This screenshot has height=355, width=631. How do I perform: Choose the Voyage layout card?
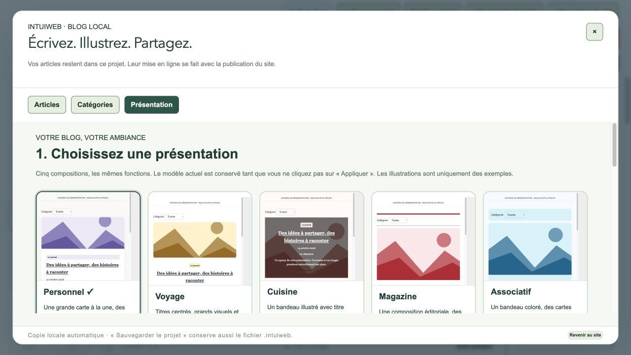pyautogui.click(x=200, y=252)
